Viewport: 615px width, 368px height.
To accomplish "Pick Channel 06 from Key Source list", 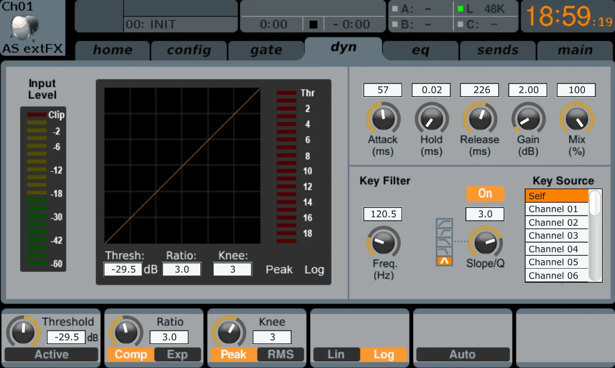I will pos(556,275).
